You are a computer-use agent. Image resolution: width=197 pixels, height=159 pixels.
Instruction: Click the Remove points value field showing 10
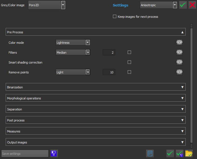coord(109,72)
